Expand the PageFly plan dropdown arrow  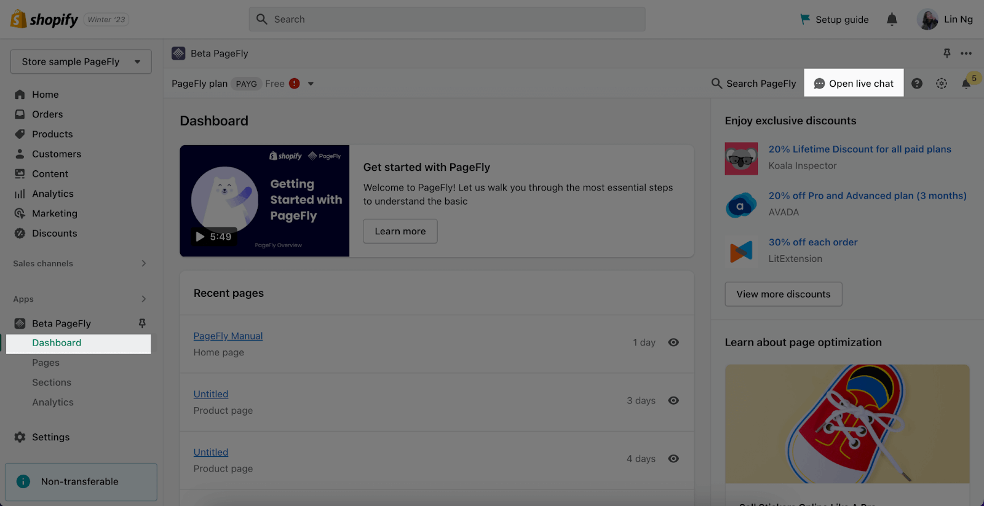311,84
